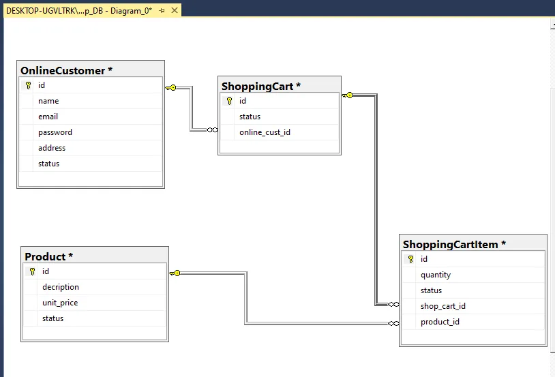Image resolution: width=555 pixels, height=377 pixels.
Task: Click the primary key icon in ShoppingCartItem
Action: point(410,259)
